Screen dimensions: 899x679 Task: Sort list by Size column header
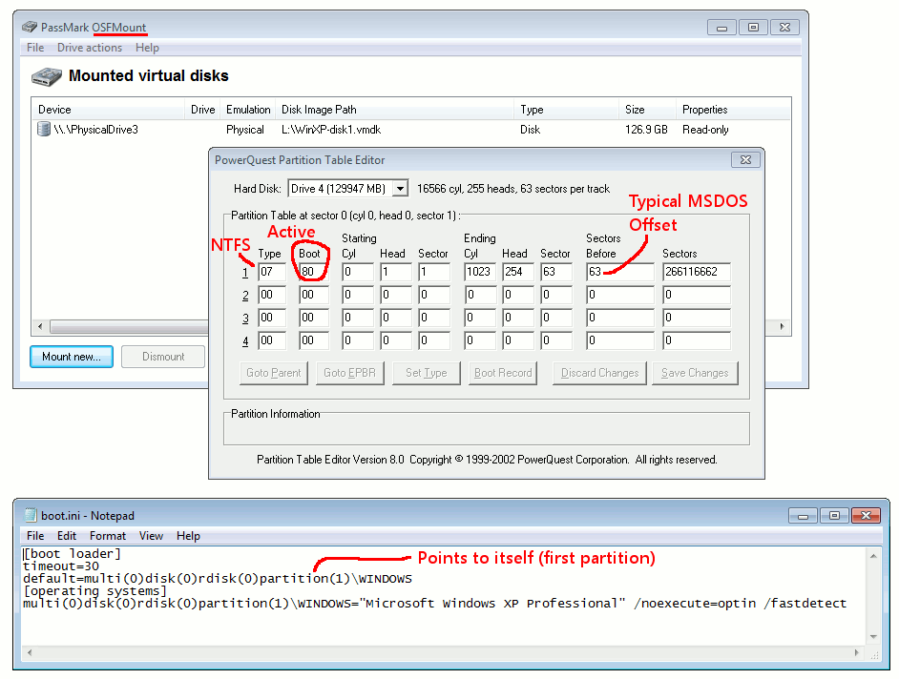[x=647, y=110]
